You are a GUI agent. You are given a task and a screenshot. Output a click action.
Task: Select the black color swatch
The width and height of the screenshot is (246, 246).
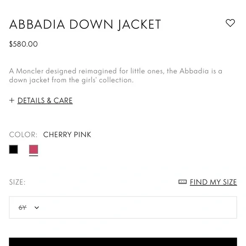pos(14,149)
